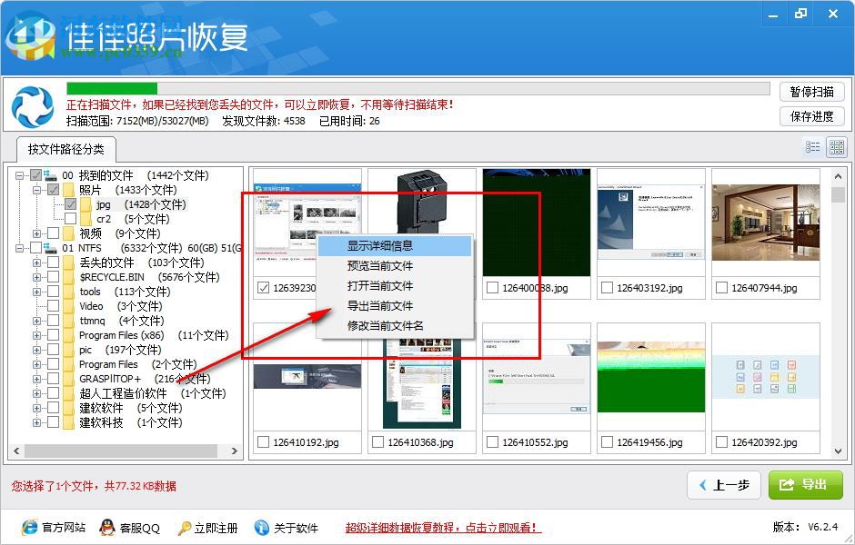Viewport: 855px width, 545px height.
Task: Open the 导出 export button
Action: (805, 486)
